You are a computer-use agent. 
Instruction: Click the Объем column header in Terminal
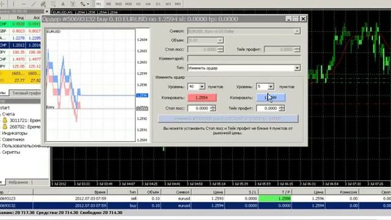pyautogui.click(x=149, y=192)
